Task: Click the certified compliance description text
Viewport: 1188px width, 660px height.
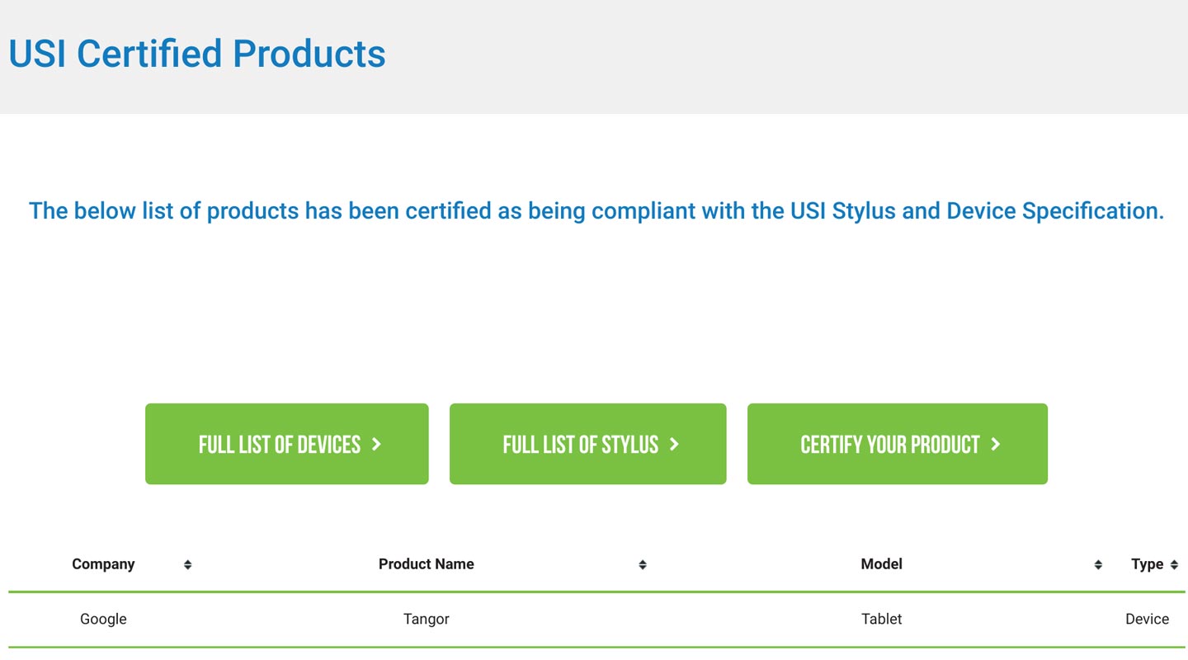Action: pyautogui.click(x=596, y=211)
